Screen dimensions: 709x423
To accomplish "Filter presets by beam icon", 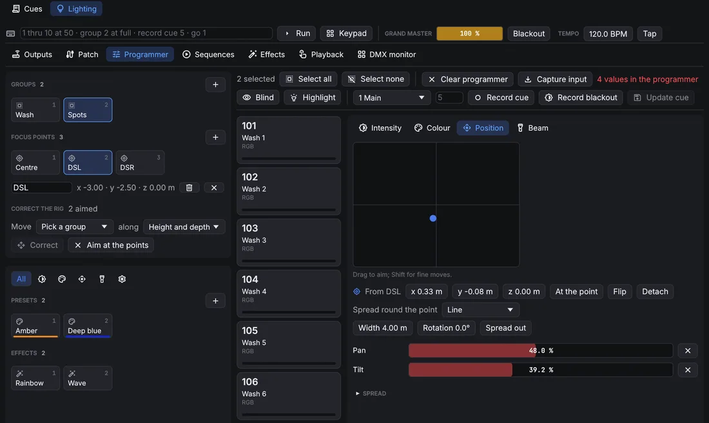I will pyautogui.click(x=102, y=279).
